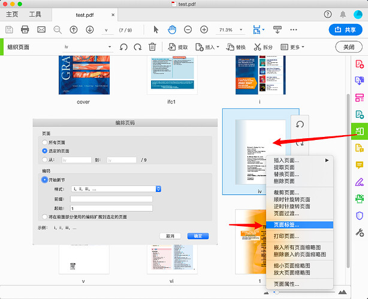
Task: Open more tools ellipsis
Action: tap(294, 30)
